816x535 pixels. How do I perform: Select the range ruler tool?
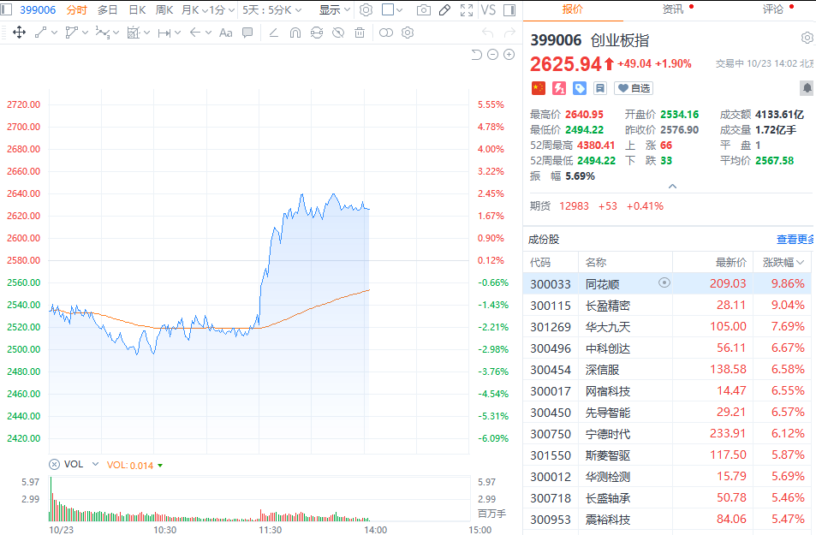[x=164, y=33]
